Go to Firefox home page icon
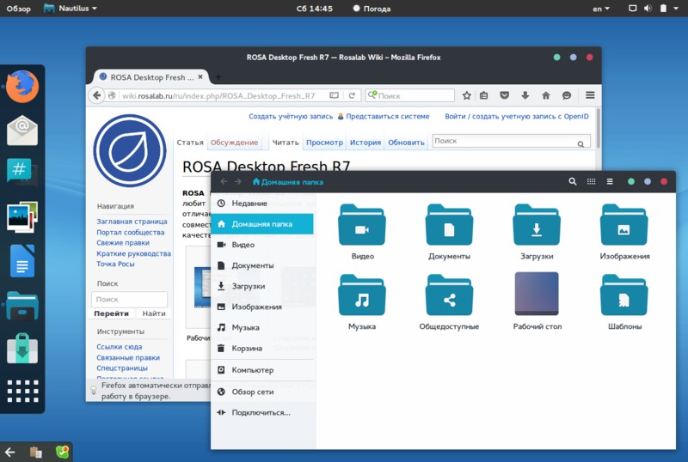The height and width of the screenshot is (462, 688). (546, 95)
